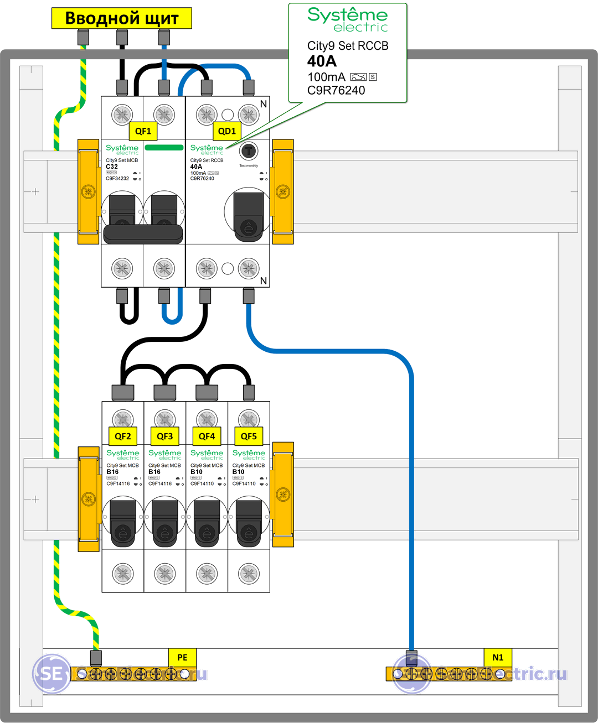Select the QD1 yellow tag
The image size is (598, 723).
coord(227,131)
